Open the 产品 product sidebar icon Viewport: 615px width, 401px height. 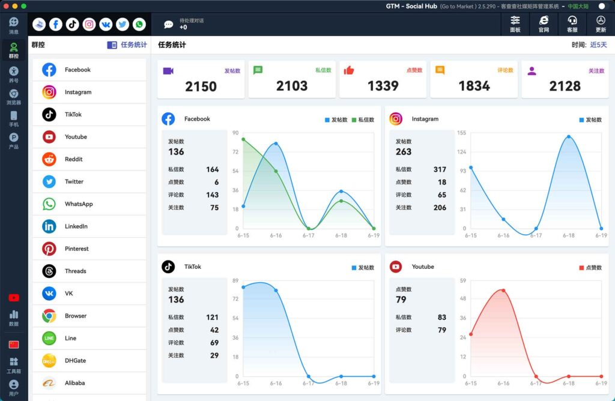pyautogui.click(x=14, y=140)
